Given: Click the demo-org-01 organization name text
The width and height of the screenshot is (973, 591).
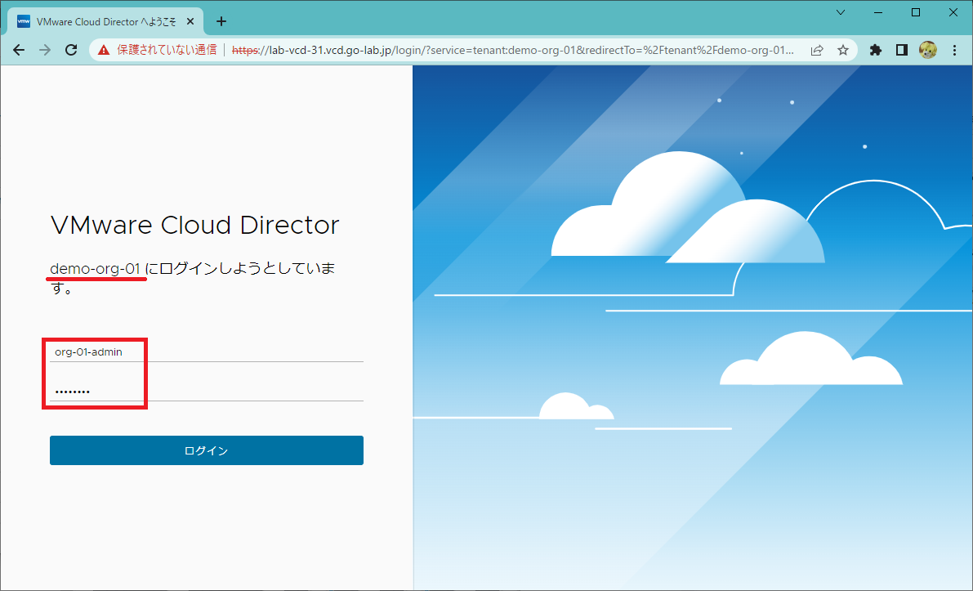Looking at the screenshot, I should click(95, 269).
